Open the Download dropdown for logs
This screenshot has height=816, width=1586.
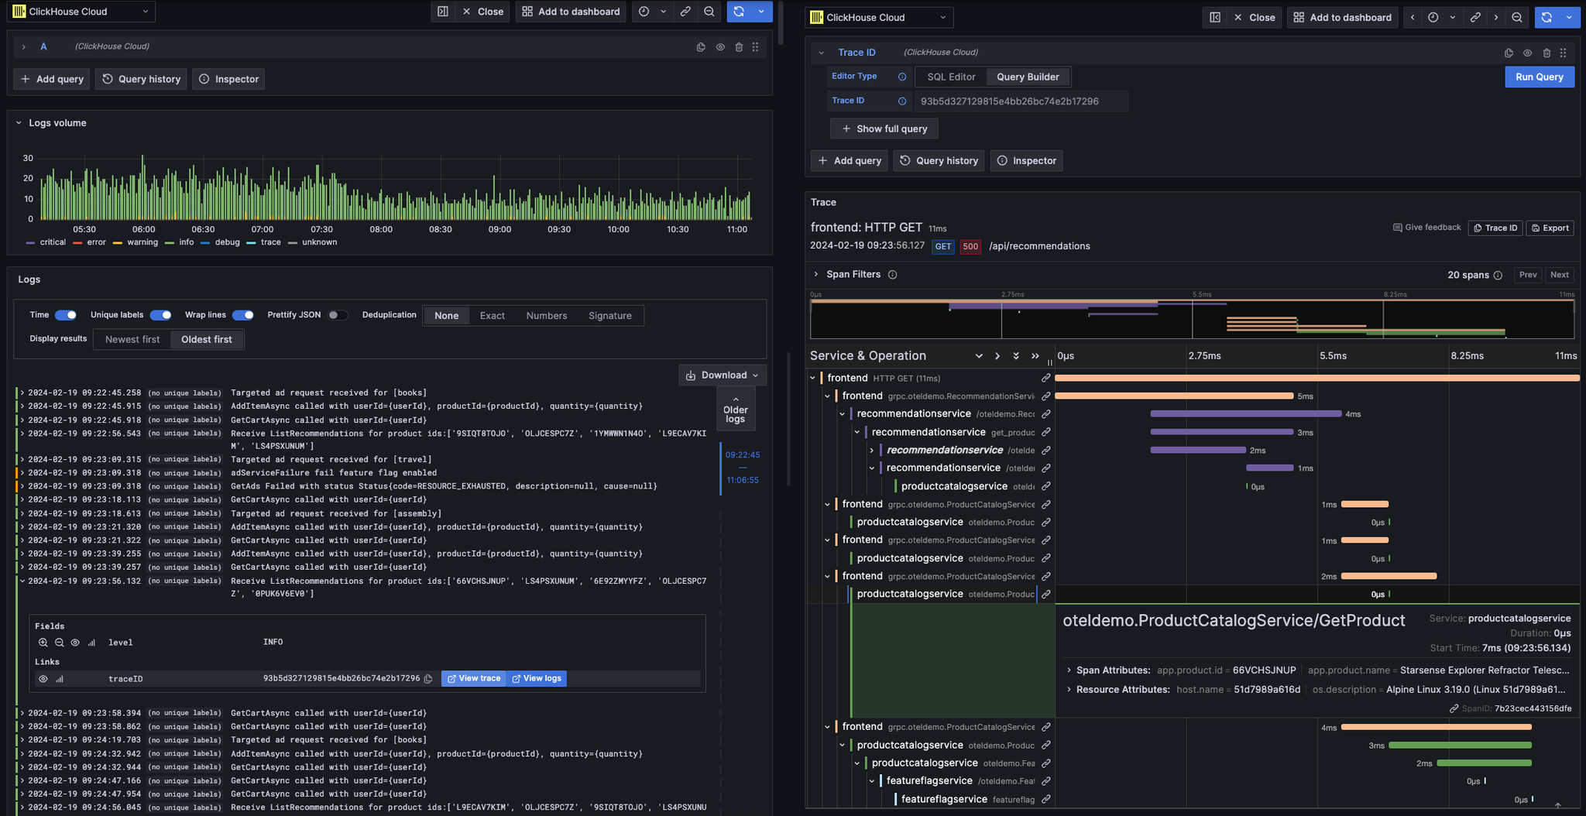[x=723, y=375]
